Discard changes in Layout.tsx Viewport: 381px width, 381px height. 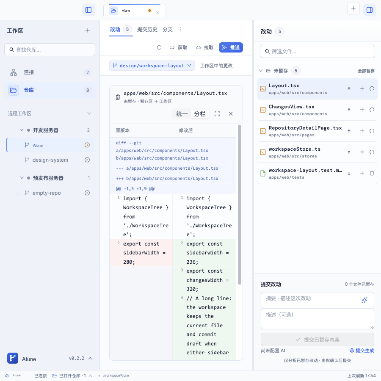click(372, 89)
